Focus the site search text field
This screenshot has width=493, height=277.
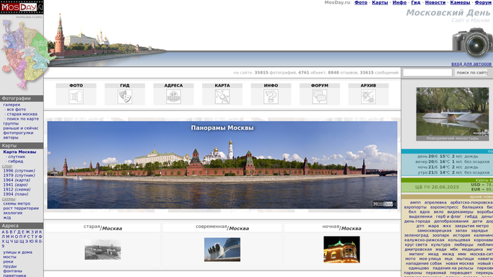(427, 73)
